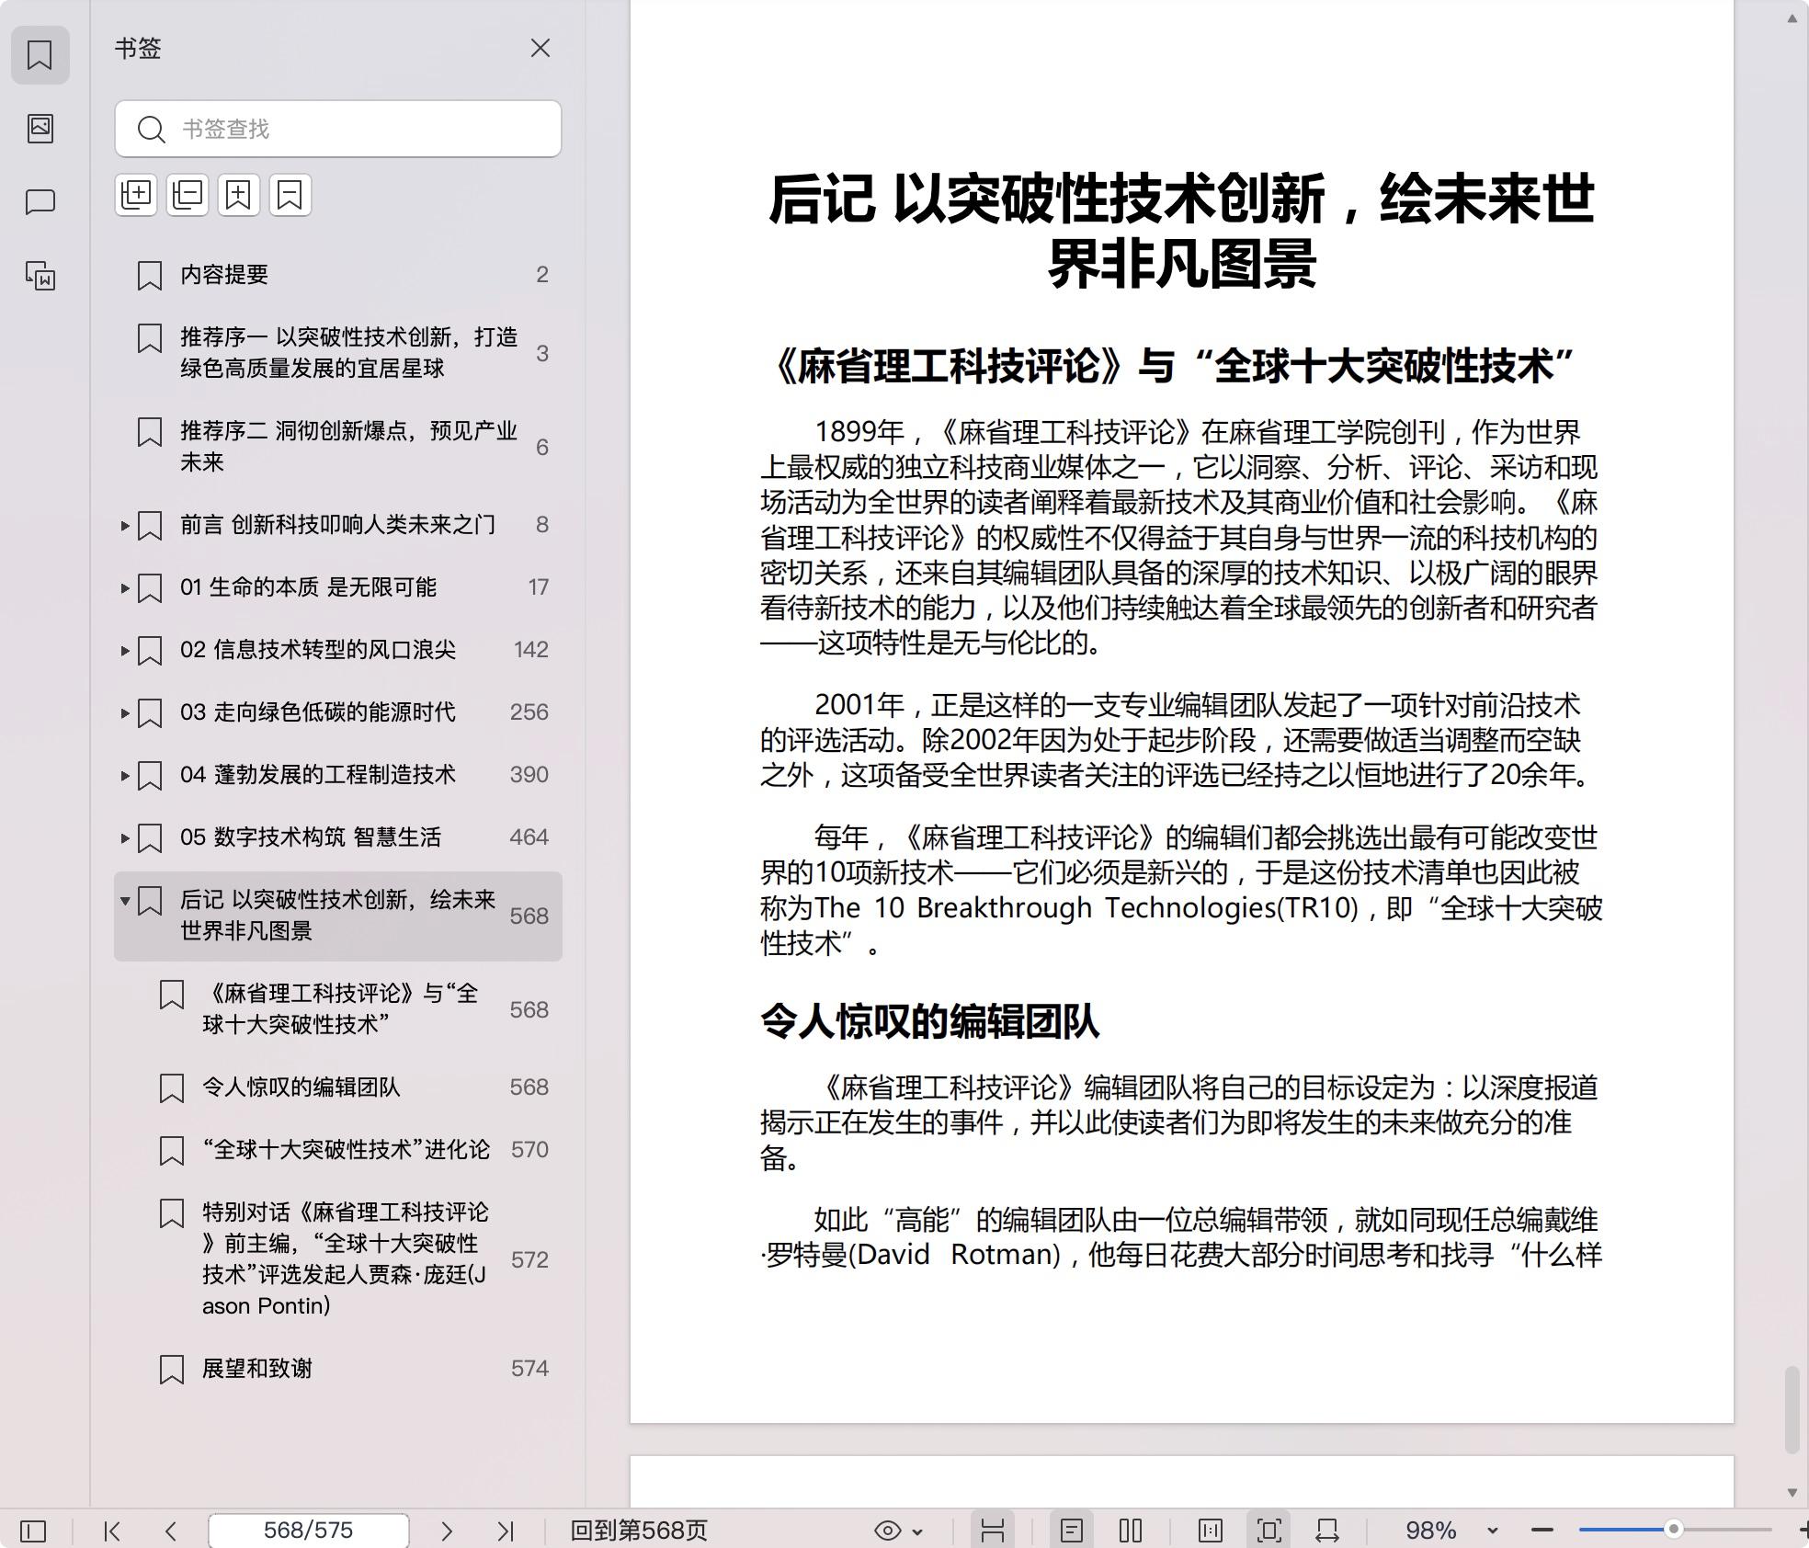Expand 02 信息技术转型的风口浪尖 bookmark
This screenshot has height=1548, width=1809.
(x=125, y=651)
